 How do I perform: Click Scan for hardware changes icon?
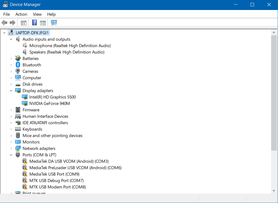click(54, 23)
